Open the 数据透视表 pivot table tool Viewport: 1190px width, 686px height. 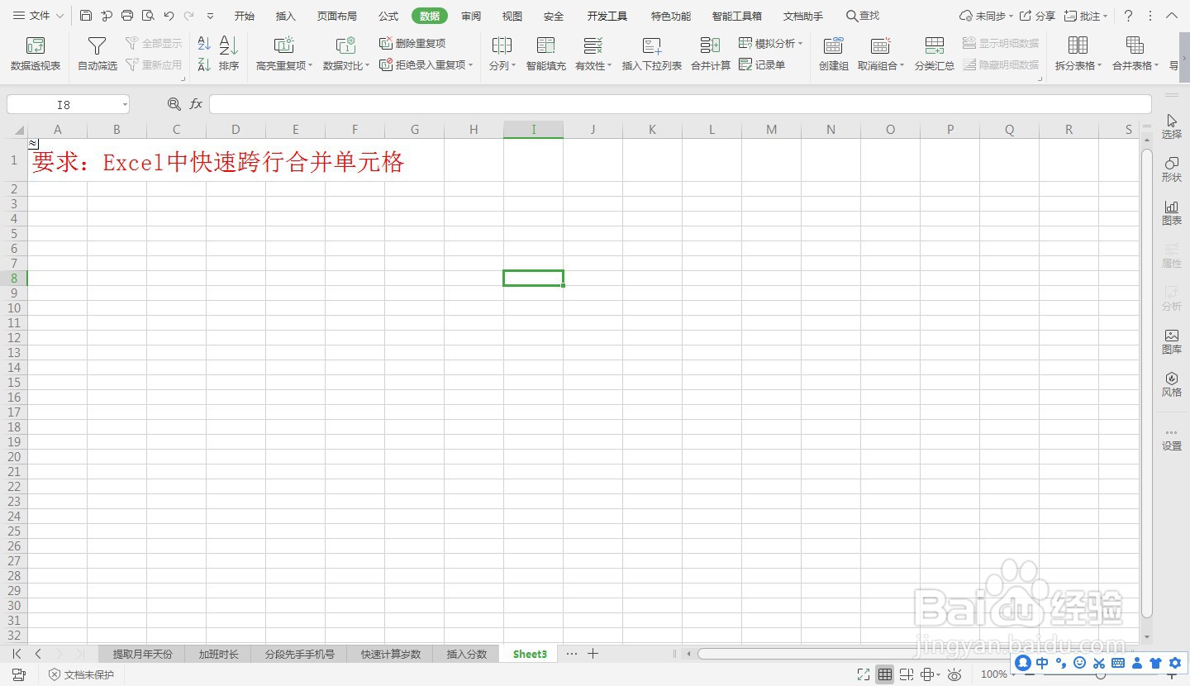[36, 54]
